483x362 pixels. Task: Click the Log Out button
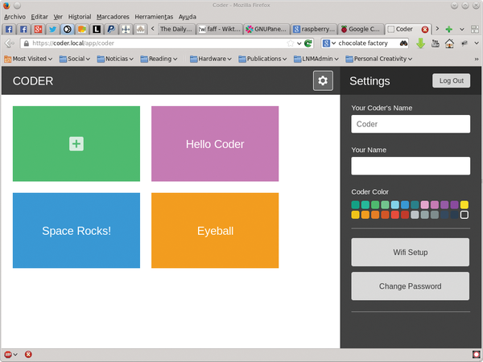451,80
